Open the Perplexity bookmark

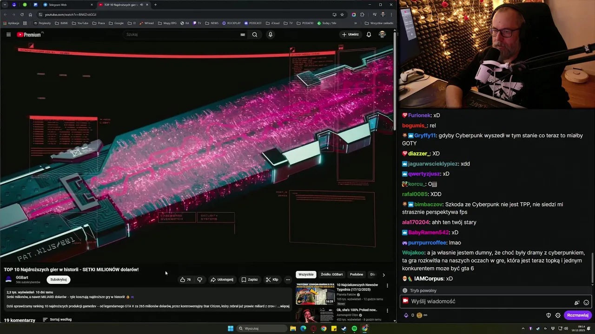[42, 23]
